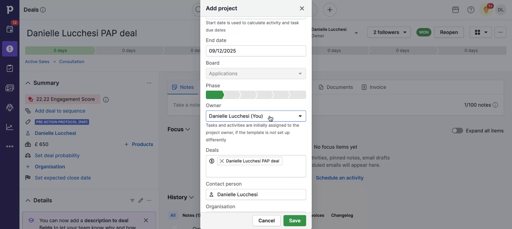
Task: Click the End date input field
Action: point(256,51)
